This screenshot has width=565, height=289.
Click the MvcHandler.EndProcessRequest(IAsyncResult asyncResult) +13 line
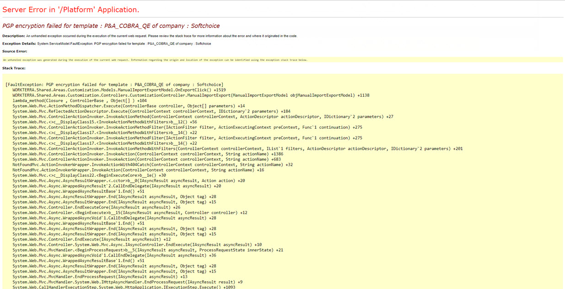click(x=100, y=277)
